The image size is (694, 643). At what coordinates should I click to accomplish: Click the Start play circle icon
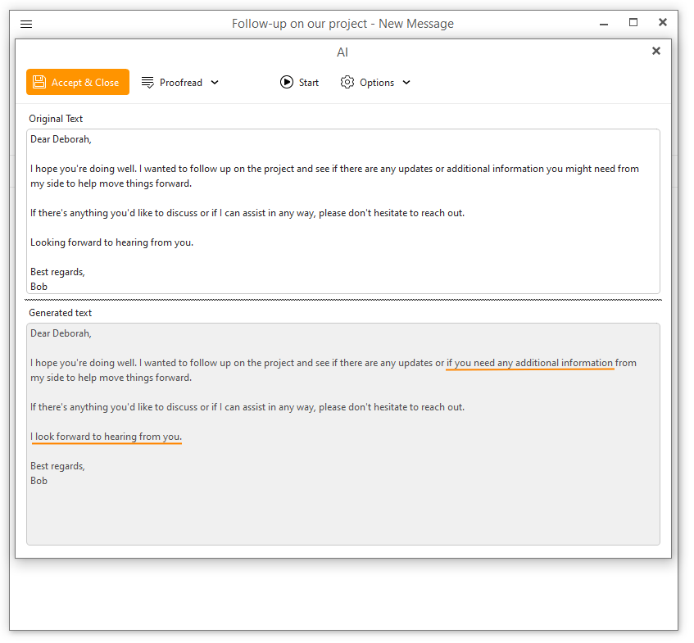click(x=286, y=82)
